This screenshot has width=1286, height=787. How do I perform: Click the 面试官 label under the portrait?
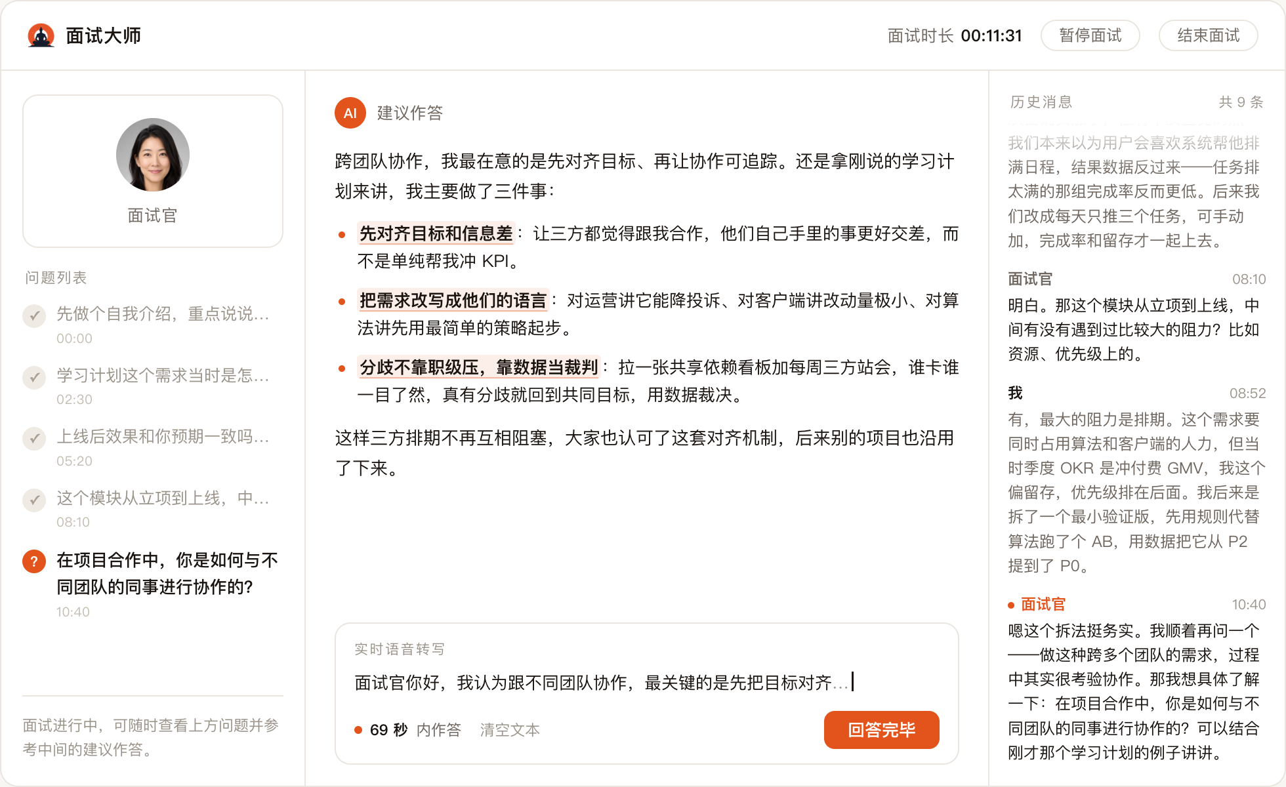(153, 215)
